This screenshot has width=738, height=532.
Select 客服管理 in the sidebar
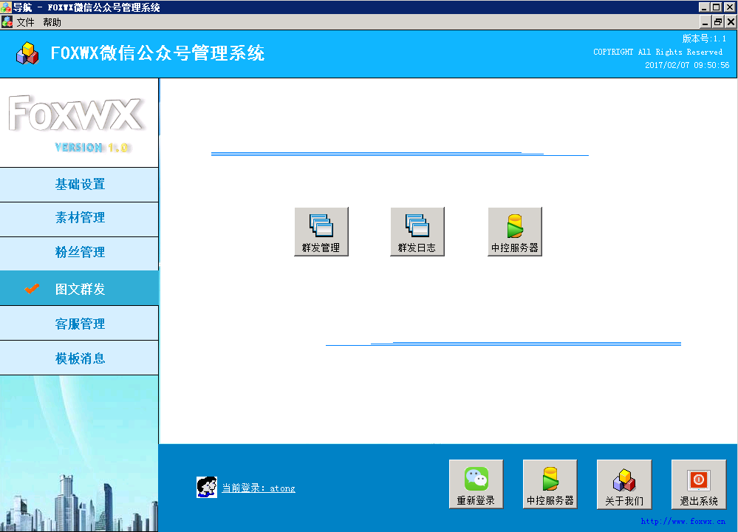[x=79, y=323]
